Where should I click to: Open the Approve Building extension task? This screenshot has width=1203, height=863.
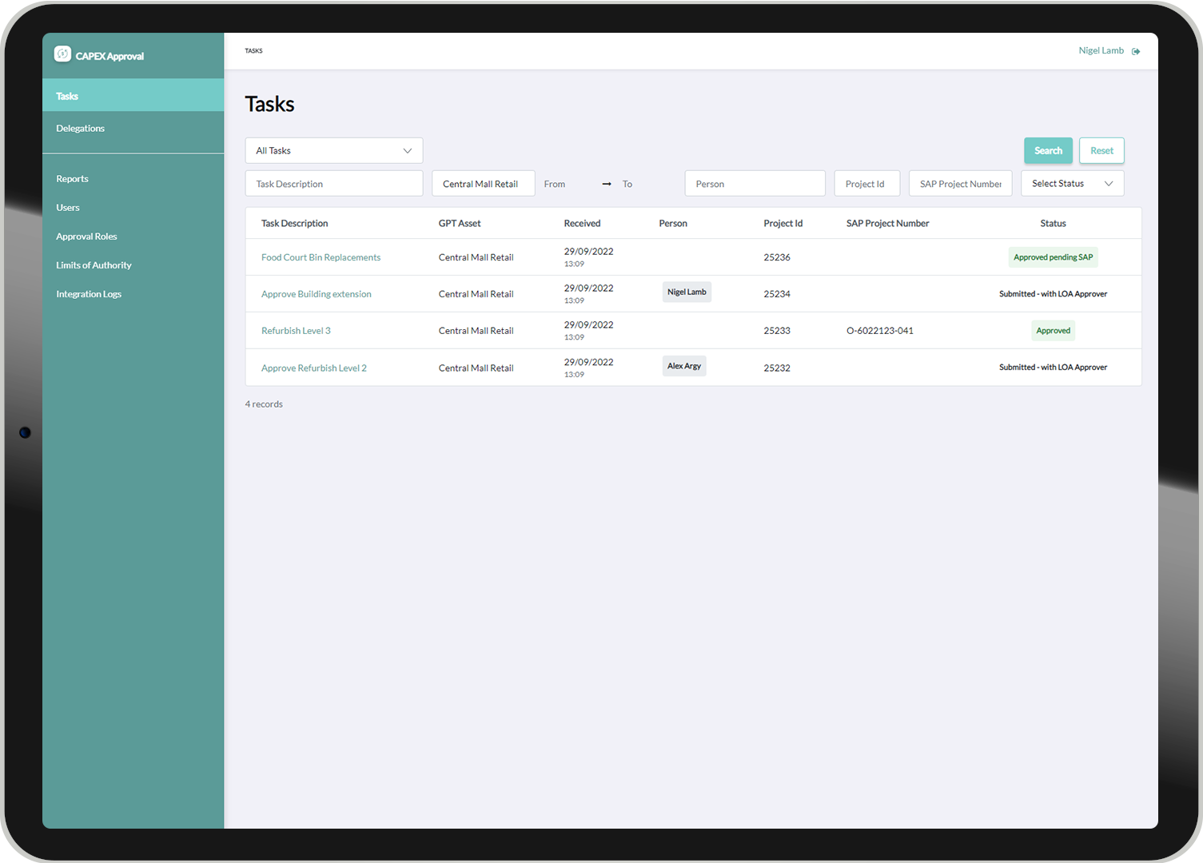coord(317,294)
